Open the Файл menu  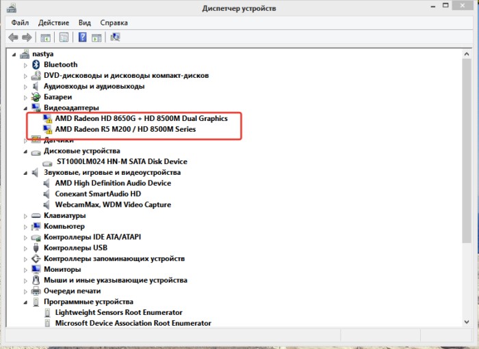20,23
